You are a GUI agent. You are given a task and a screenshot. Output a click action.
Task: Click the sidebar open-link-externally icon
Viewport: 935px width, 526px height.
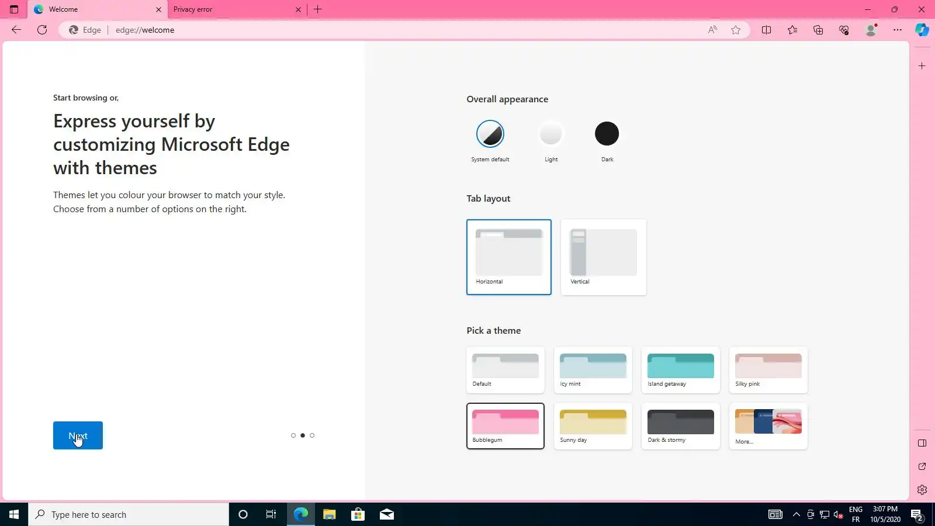[922, 466]
